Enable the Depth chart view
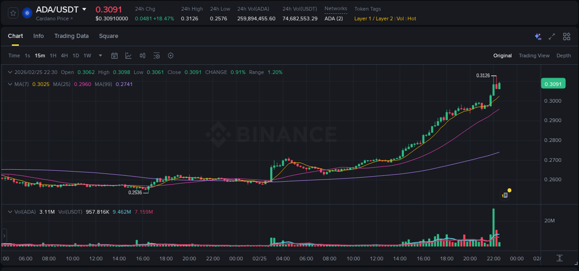The height and width of the screenshot is (271, 579). [563, 55]
